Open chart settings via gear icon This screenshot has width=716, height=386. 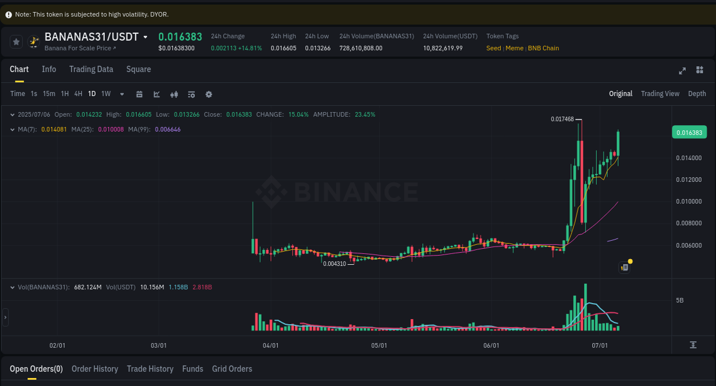point(208,94)
